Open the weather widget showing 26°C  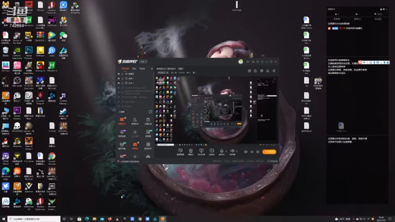tap(343, 219)
